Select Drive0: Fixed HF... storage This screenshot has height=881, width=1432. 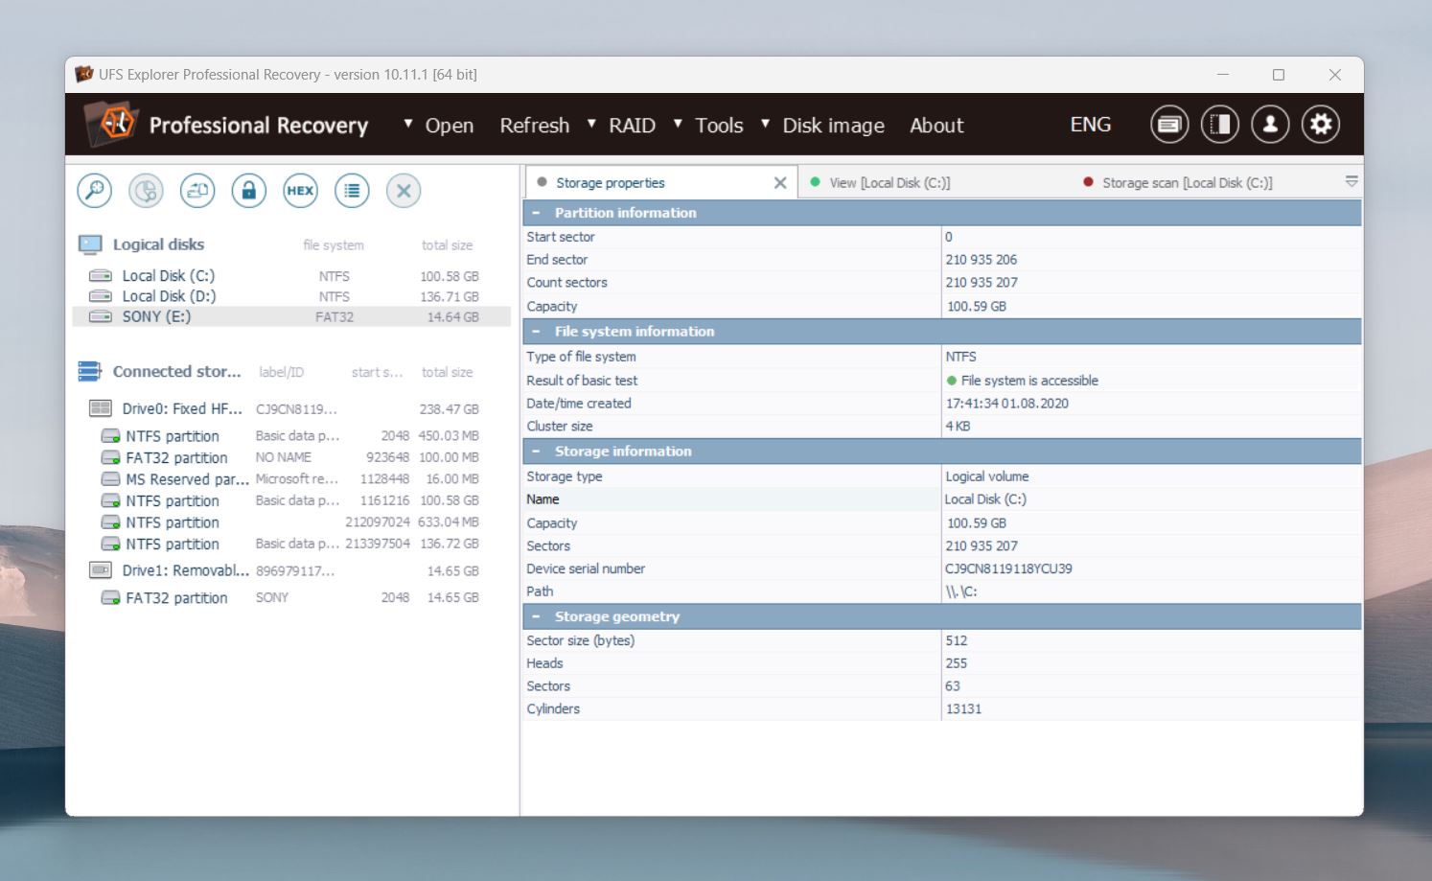pyautogui.click(x=291, y=408)
